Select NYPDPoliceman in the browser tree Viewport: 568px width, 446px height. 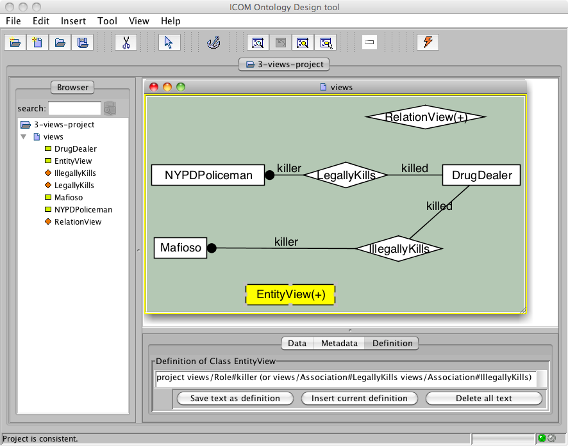click(x=83, y=209)
